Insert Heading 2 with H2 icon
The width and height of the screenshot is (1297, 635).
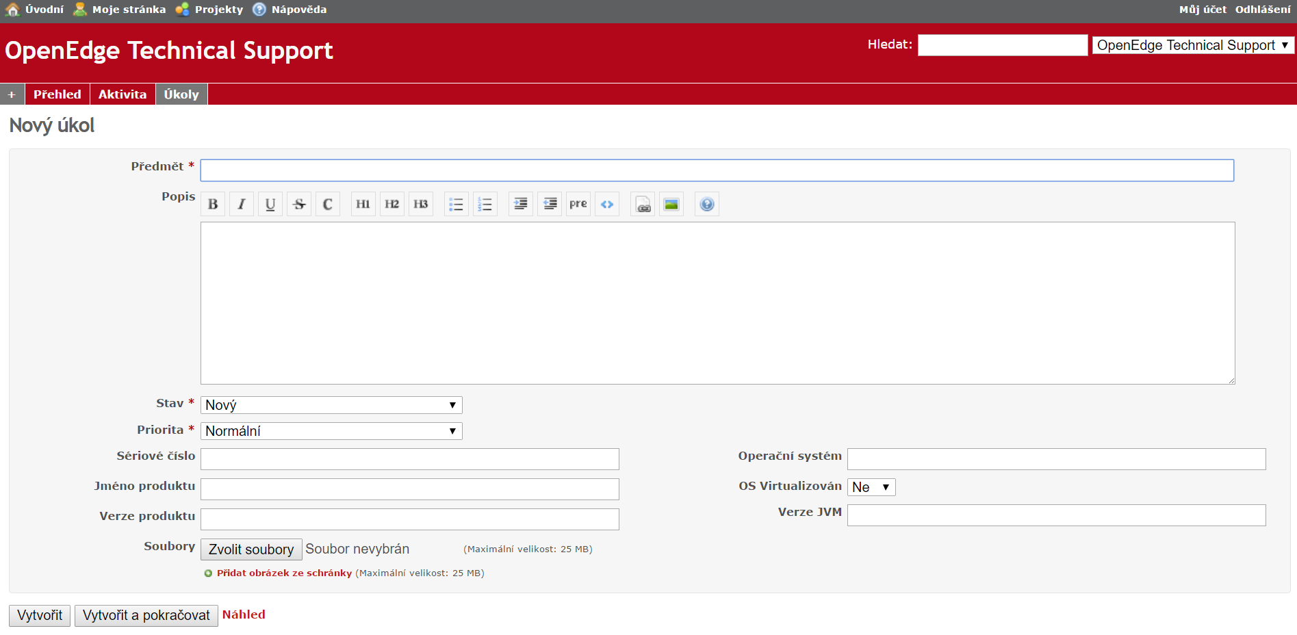pyautogui.click(x=392, y=204)
